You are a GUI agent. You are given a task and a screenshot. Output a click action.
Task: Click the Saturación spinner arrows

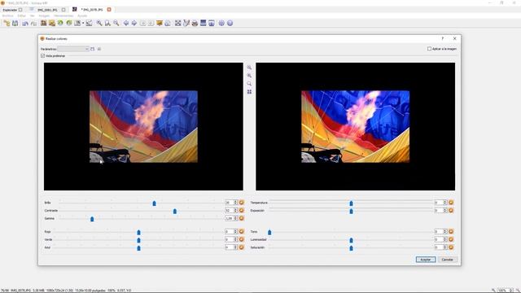[x=445, y=247]
